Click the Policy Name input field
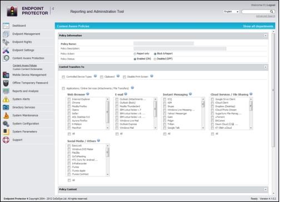This screenshot has width=283, height=202. point(163,44)
